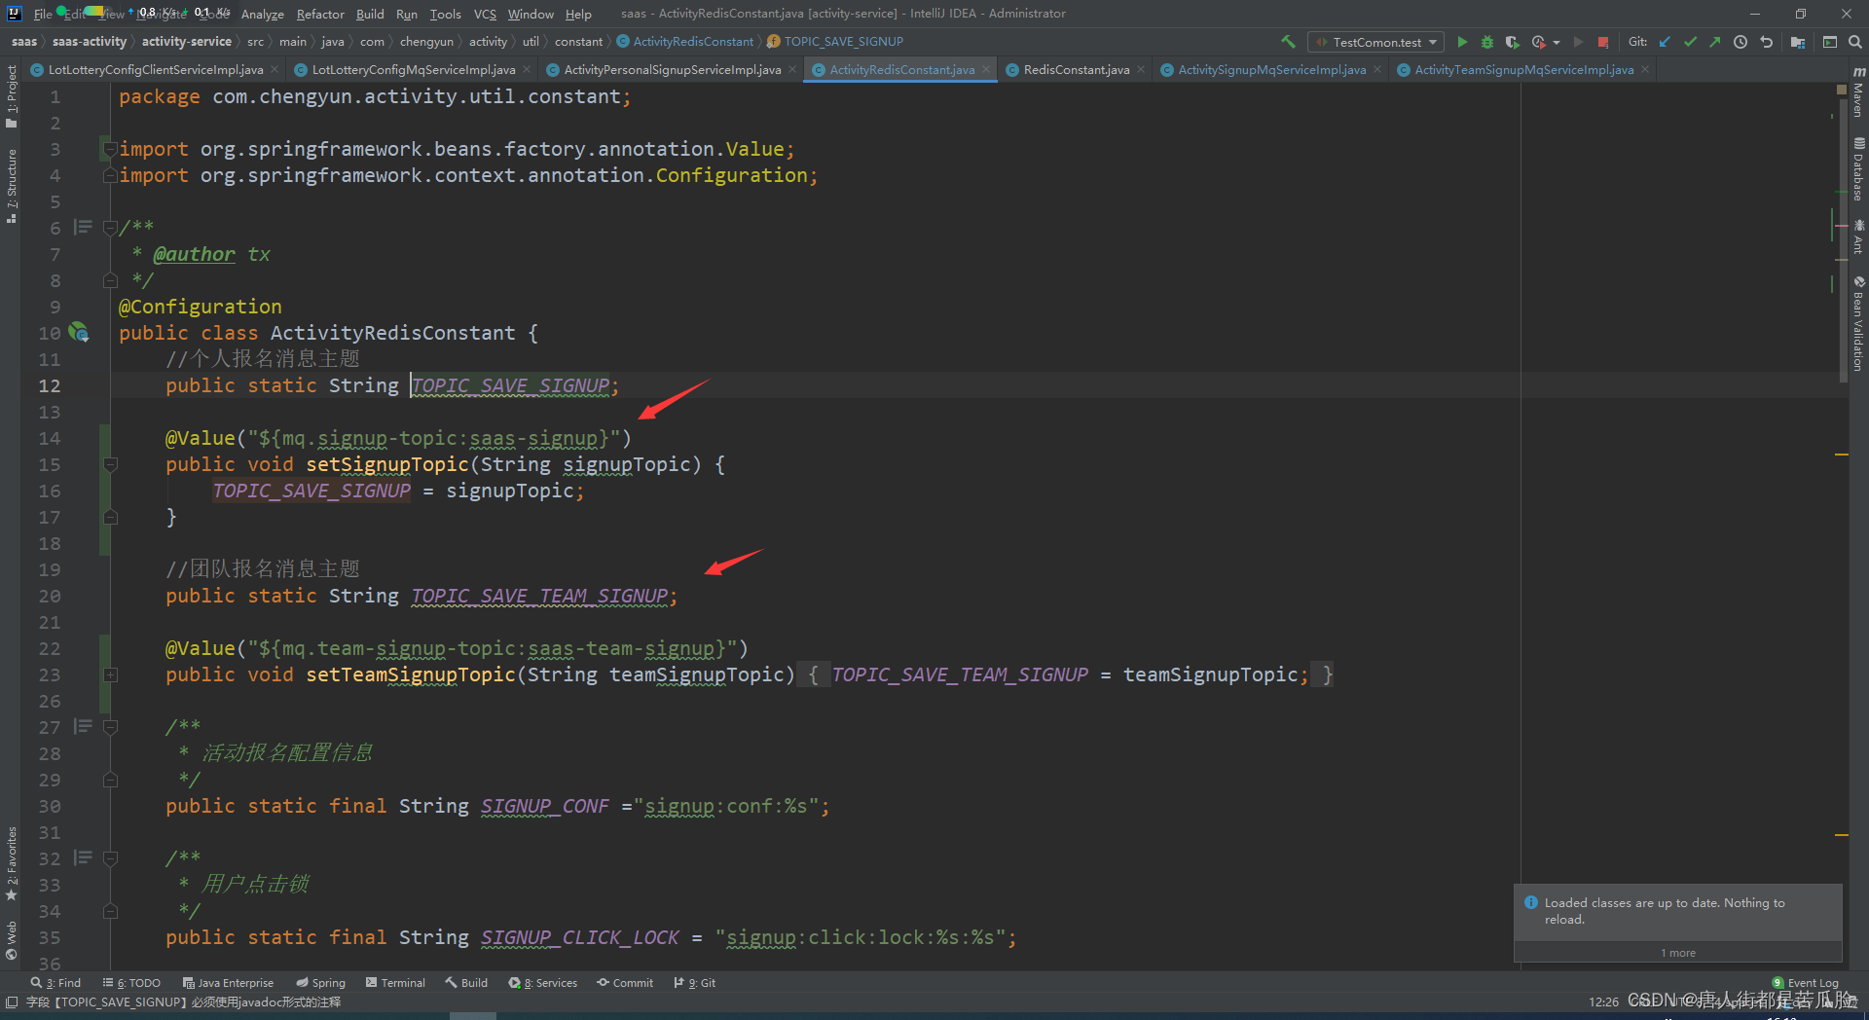Open the Git tool window
Viewport: 1869px width, 1020px height.
(695, 983)
